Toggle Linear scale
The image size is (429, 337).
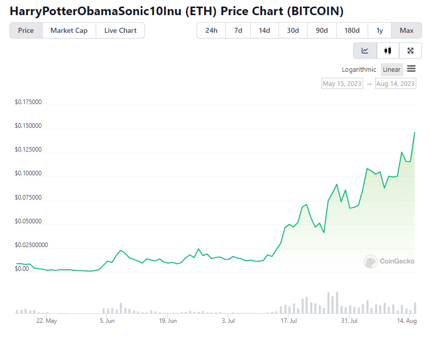pyautogui.click(x=392, y=70)
